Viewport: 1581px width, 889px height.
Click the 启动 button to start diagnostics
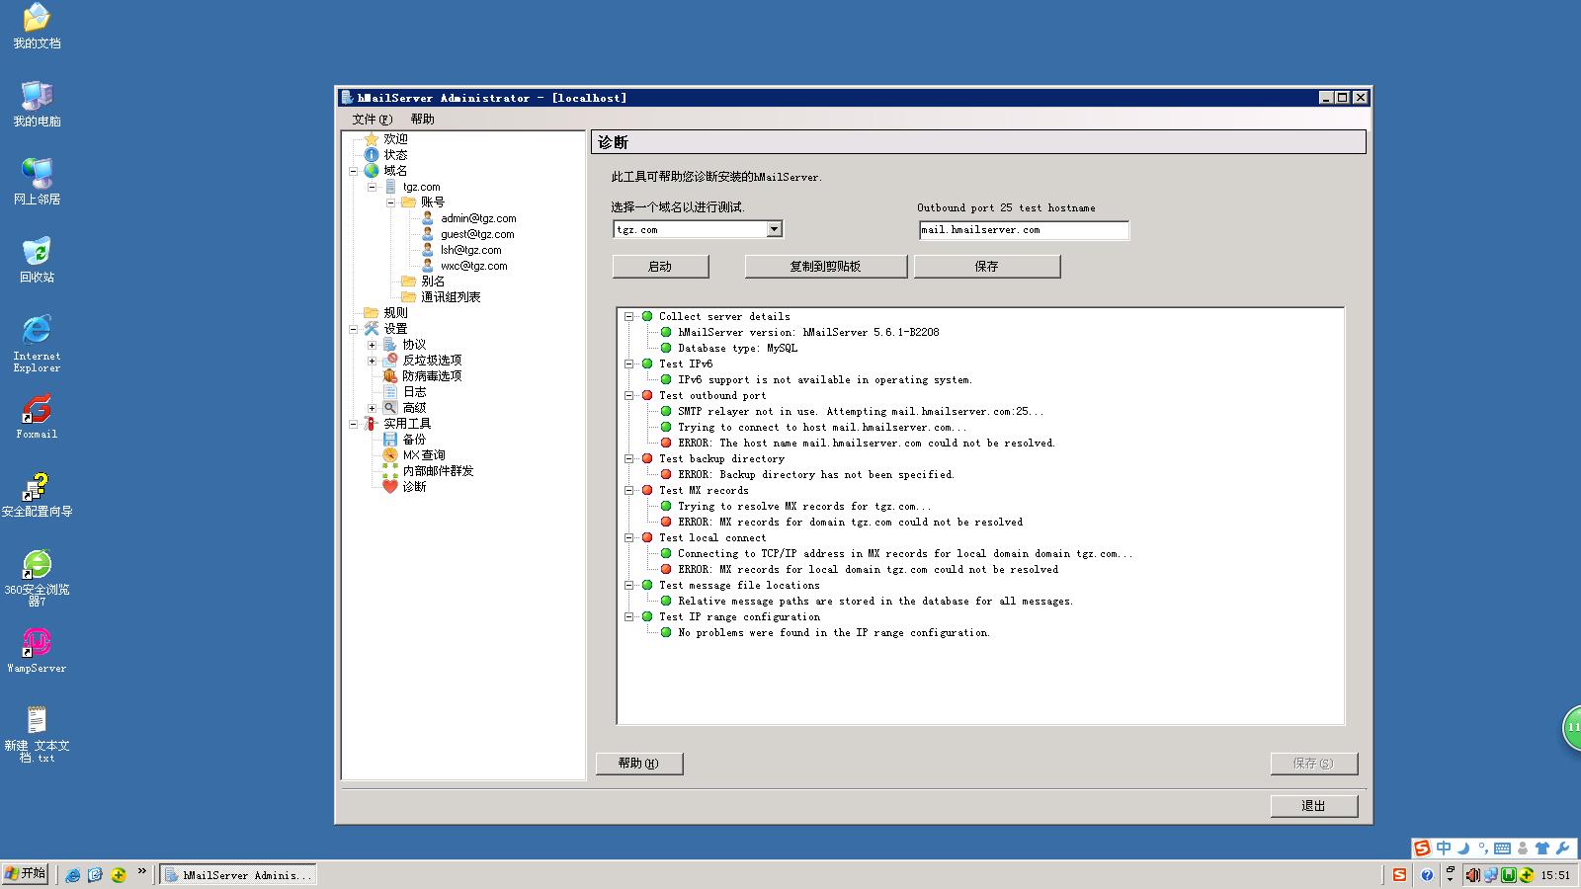coord(660,267)
